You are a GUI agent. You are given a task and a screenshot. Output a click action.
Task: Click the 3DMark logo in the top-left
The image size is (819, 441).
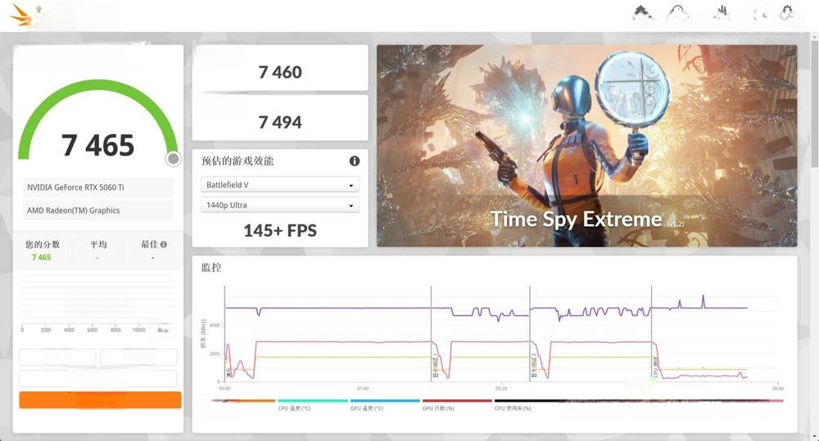pos(22,14)
